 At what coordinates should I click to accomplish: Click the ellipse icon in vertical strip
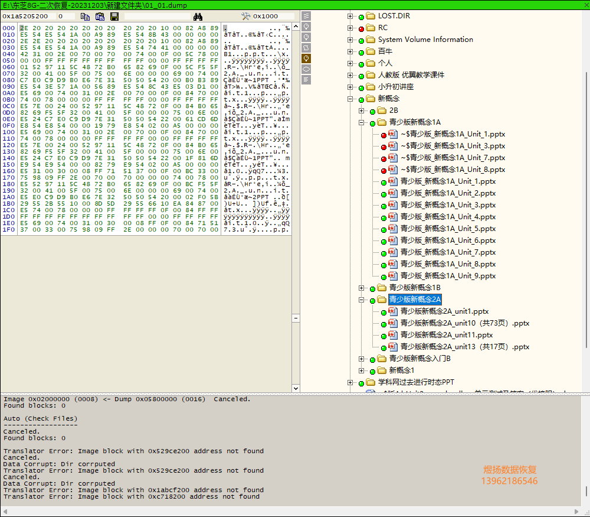[x=306, y=69]
